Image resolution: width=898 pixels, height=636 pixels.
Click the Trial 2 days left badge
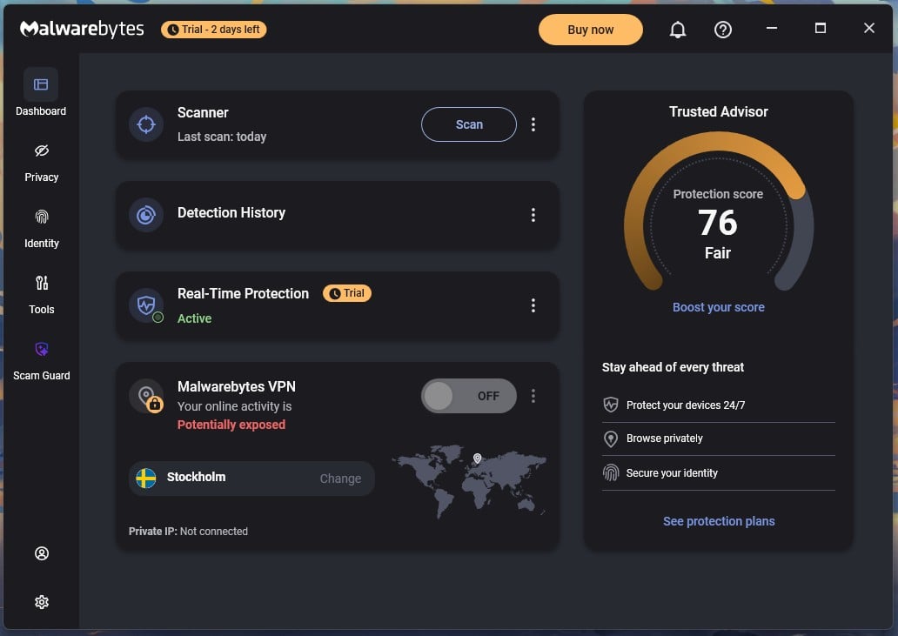pos(213,30)
